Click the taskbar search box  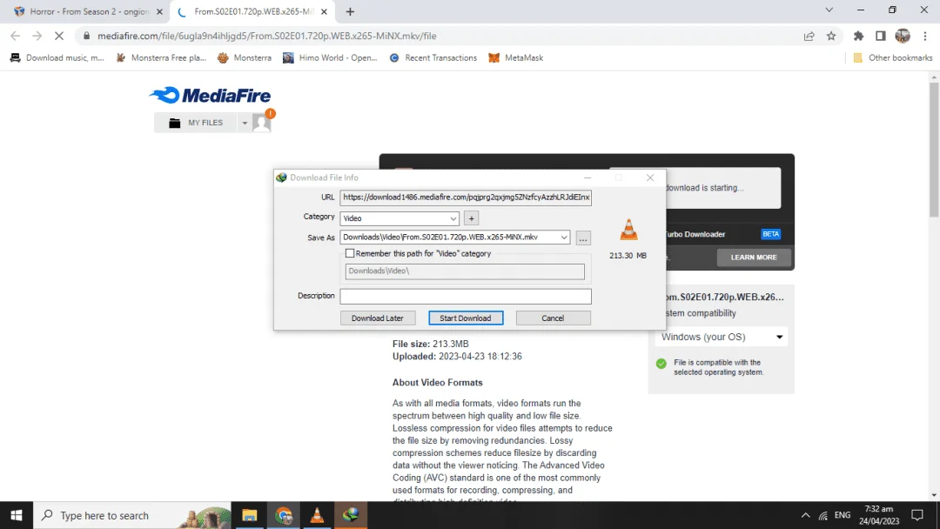click(x=132, y=515)
